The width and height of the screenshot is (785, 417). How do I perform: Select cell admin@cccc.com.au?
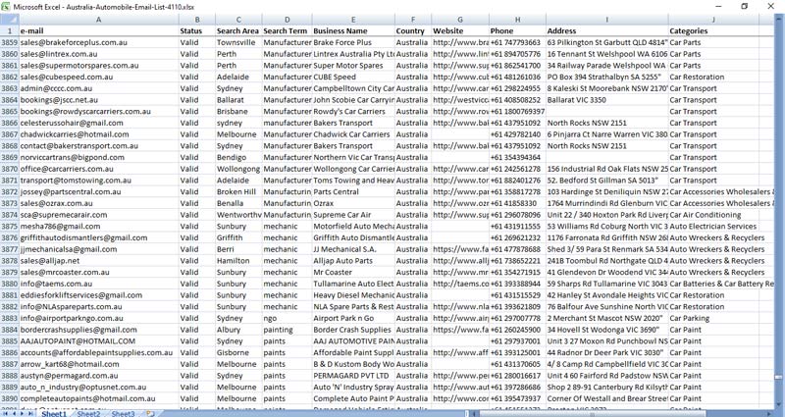pyautogui.click(x=99, y=88)
